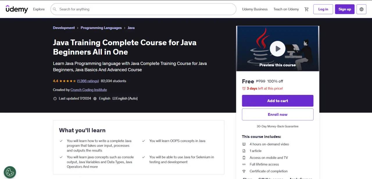Play the course preview video

coord(278,48)
